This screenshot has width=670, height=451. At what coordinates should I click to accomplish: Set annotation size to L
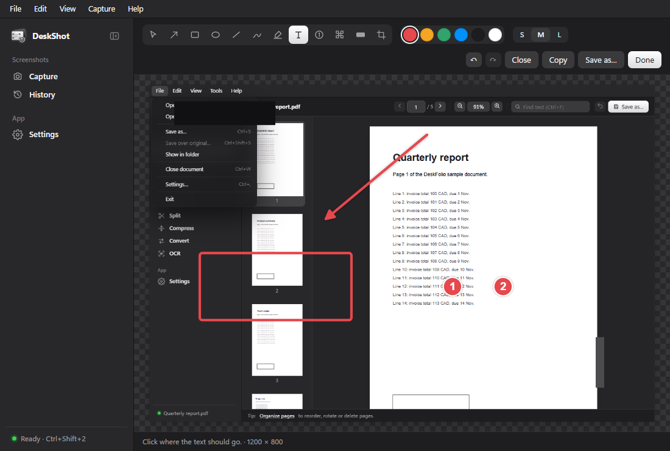tap(559, 35)
